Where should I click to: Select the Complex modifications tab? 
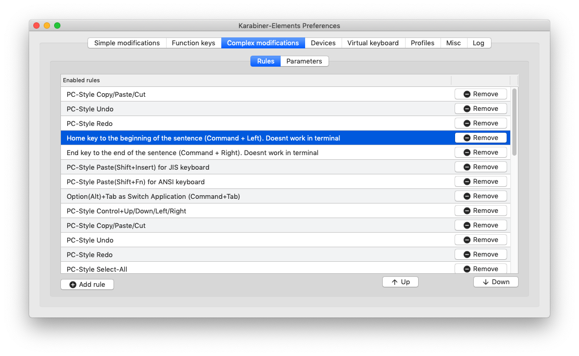coord(263,43)
